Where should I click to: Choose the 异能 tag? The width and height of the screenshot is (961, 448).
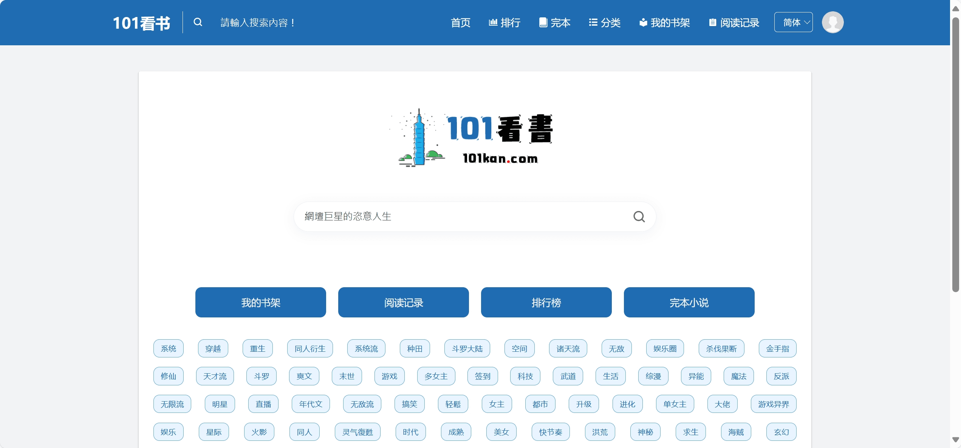coord(696,376)
